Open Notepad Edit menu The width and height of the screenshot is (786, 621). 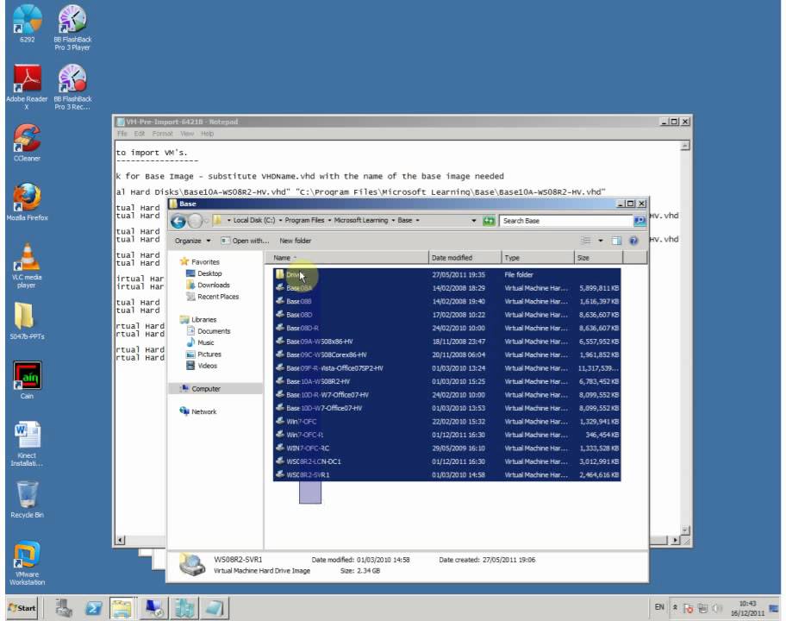(140, 134)
